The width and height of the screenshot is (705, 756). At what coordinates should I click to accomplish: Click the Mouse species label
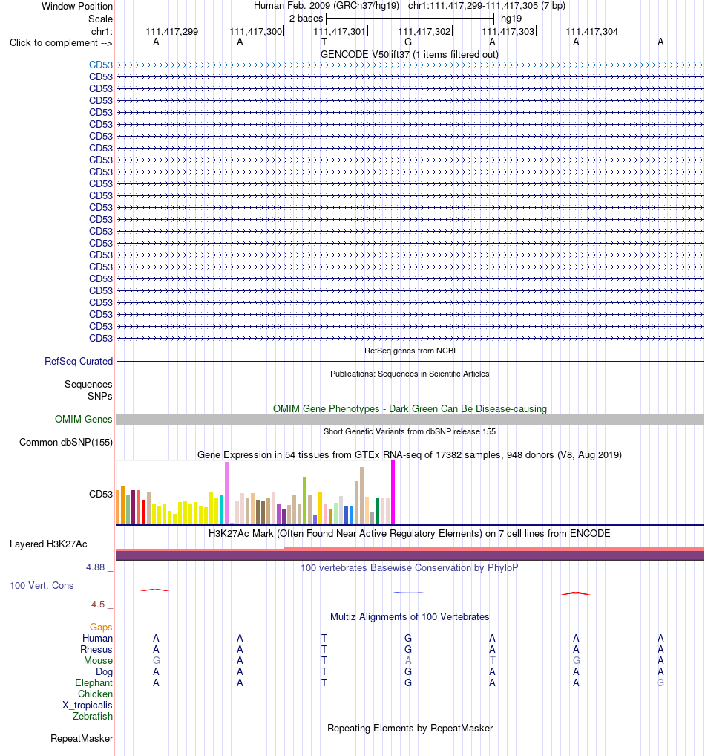[98, 660]
